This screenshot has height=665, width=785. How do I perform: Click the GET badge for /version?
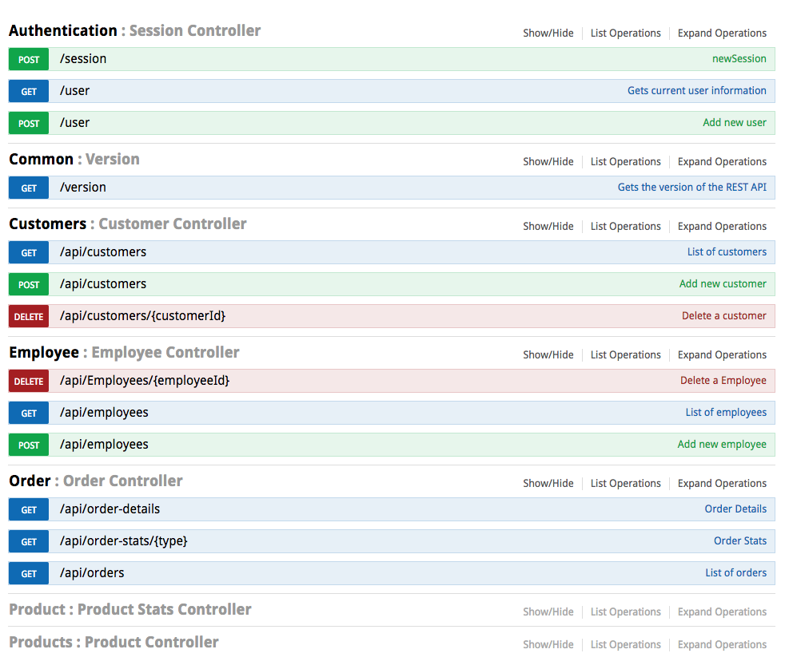coord(29,188)
